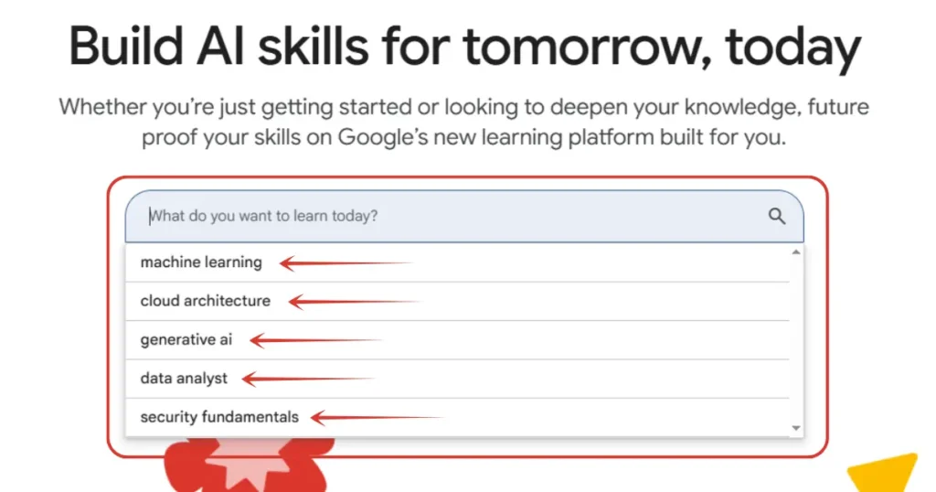This screenshot has width=936, height=492.
Task: Click the red arrow beside data analyst
Action: (307, 379)
